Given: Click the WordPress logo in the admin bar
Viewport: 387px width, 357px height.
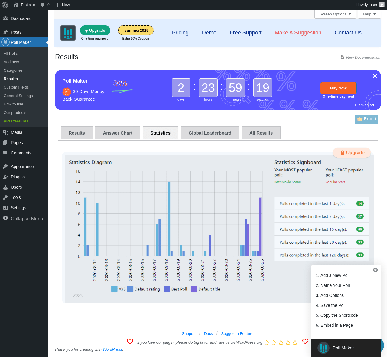Looking at the screenshot, I should (x=5, y=5).
